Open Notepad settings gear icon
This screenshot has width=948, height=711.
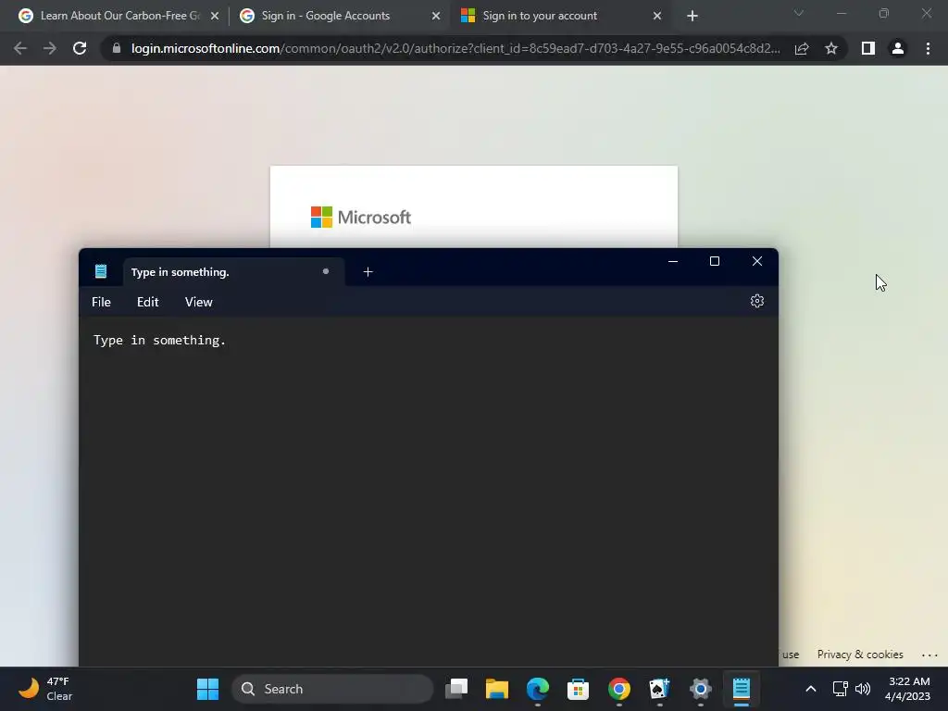coord(757,301)
